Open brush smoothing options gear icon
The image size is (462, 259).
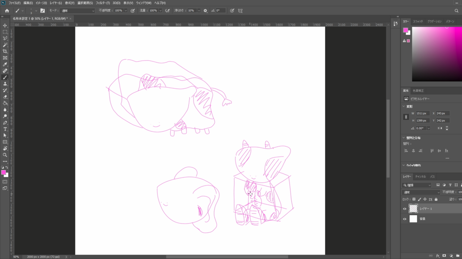tap(205, 11)
